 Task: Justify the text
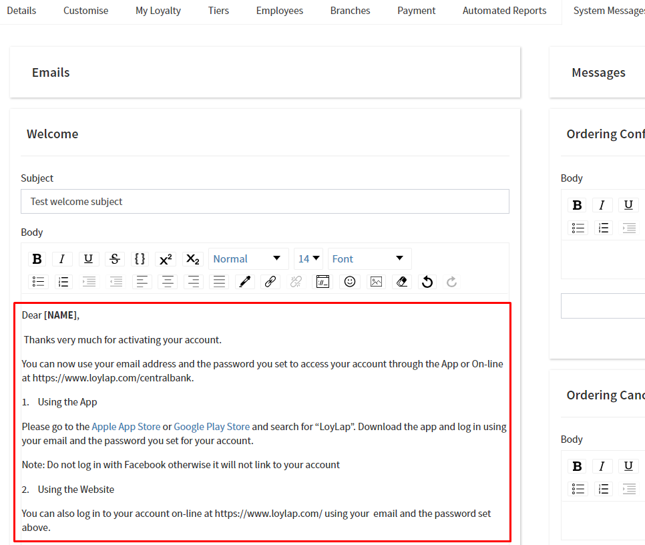coord(219,282)
